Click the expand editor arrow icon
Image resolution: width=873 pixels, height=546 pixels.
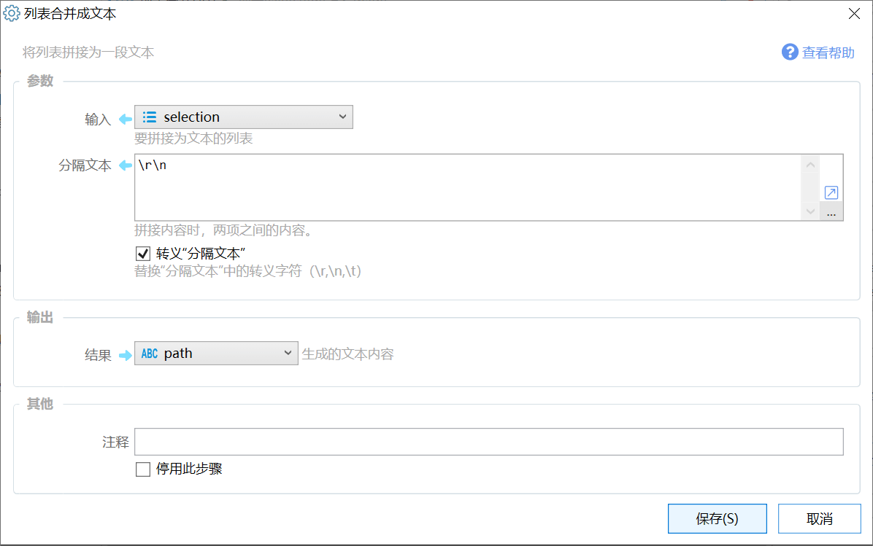tap(831, 192)
